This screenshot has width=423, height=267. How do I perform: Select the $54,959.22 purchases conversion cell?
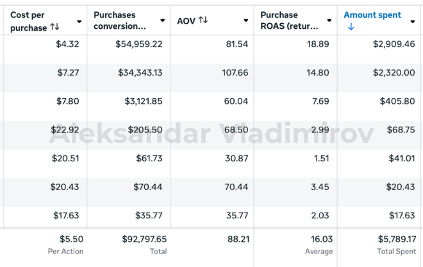pyautogui.click(x=139, y=44)
